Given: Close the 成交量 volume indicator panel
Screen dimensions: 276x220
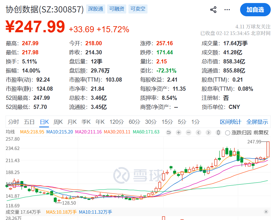Looking at the screenshot, I should tap(266, 212).
